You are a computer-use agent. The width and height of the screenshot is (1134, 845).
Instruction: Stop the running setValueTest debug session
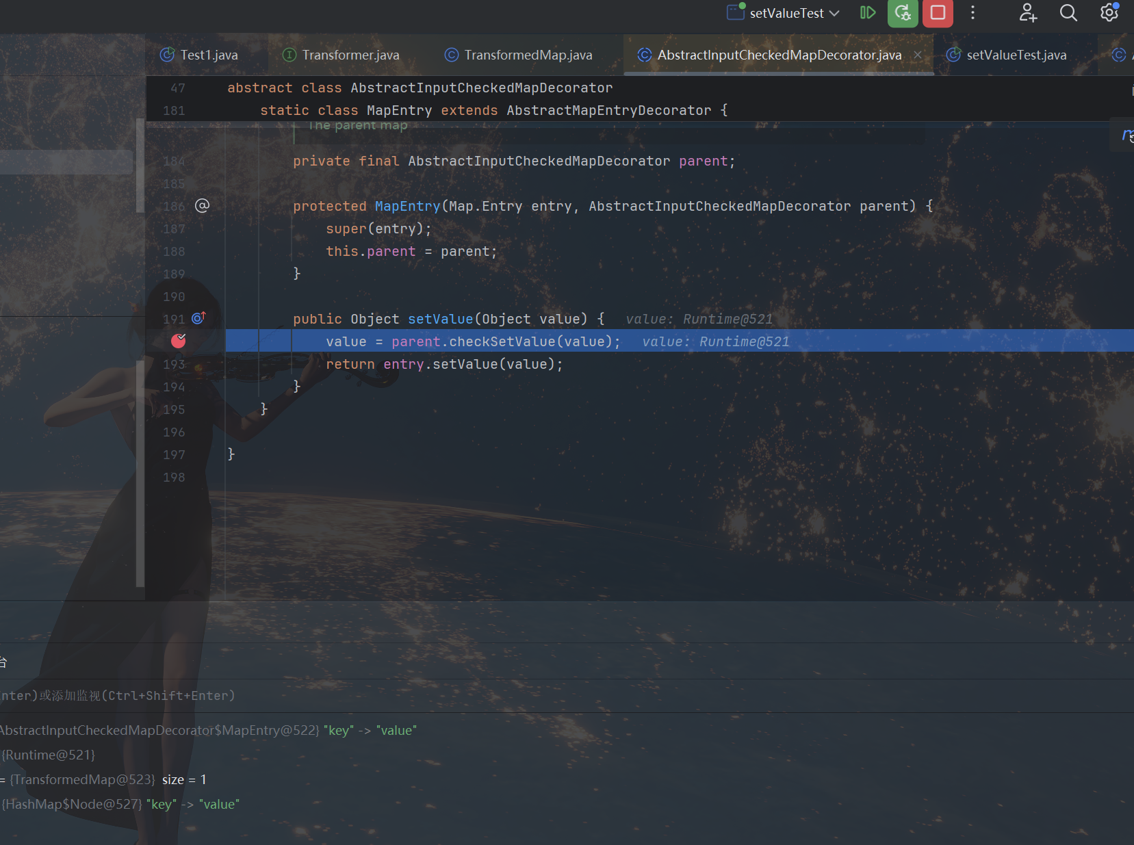point(938,13)
